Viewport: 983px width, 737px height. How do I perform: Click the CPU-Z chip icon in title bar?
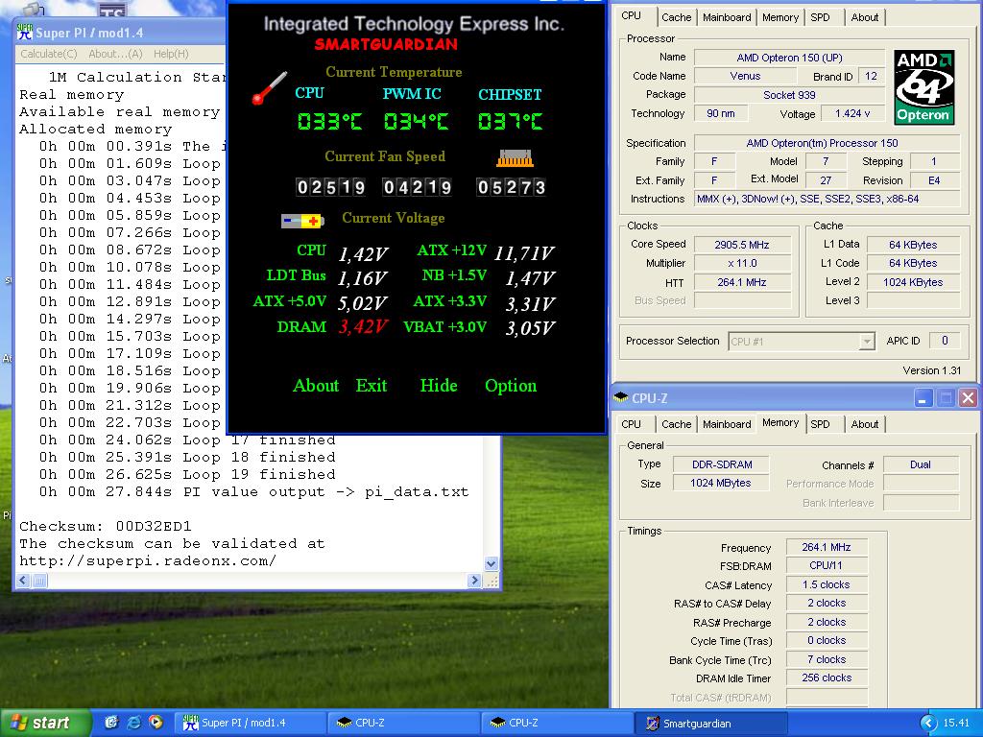(621, 398)
